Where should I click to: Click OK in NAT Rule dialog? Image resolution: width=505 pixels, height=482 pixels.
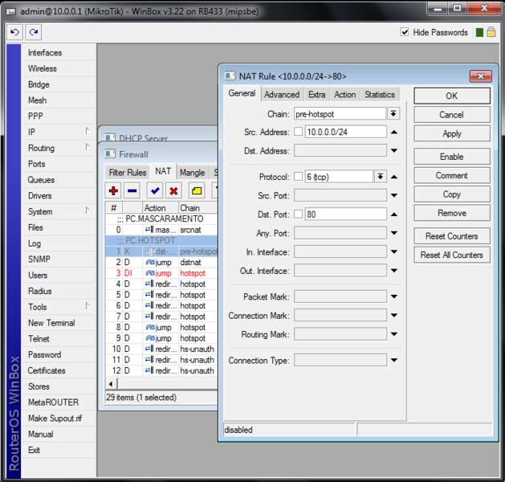click(452, 96)
